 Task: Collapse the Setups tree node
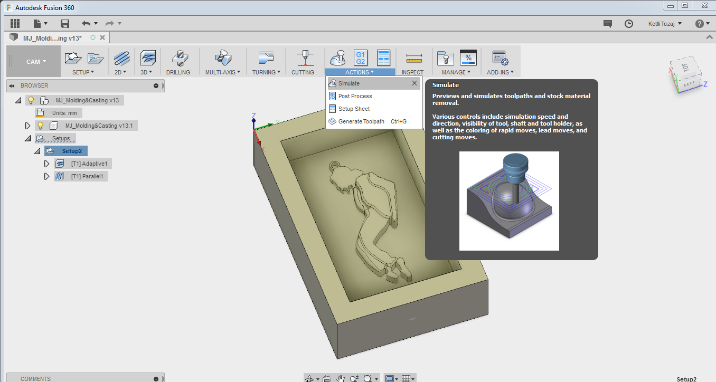tap(28, 138)
